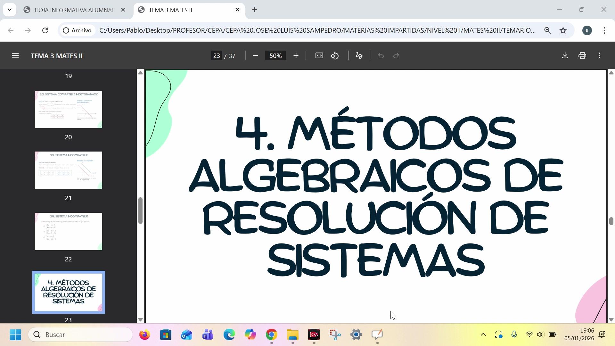Click the zoom in plus button
615x346 pixels.
[x=296, y=56]
